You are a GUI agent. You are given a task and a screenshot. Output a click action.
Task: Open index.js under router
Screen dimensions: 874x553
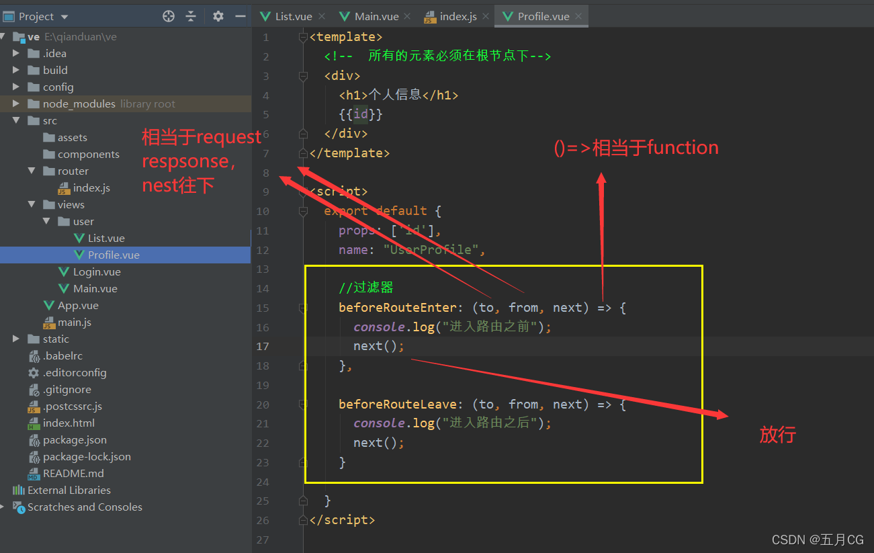pos(84,187)
